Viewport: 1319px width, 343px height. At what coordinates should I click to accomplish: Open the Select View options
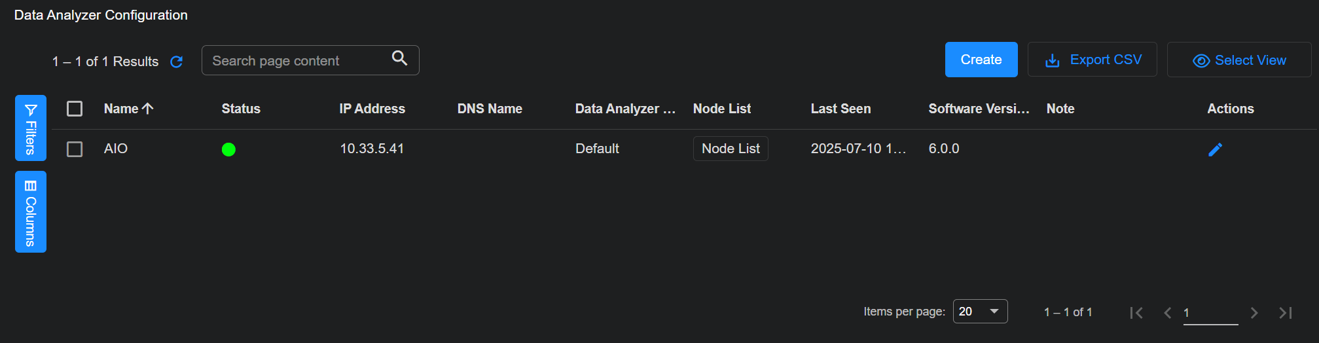(x=1238, y=60)
